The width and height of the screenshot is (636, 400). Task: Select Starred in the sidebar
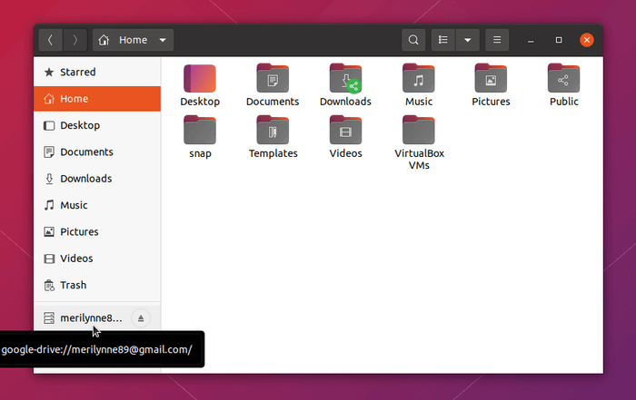coord(97,72)
